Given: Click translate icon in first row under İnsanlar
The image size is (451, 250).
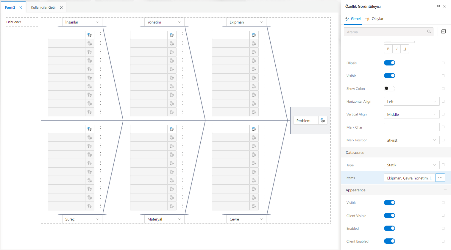Looking at the screenshot, I should [90, 35].
